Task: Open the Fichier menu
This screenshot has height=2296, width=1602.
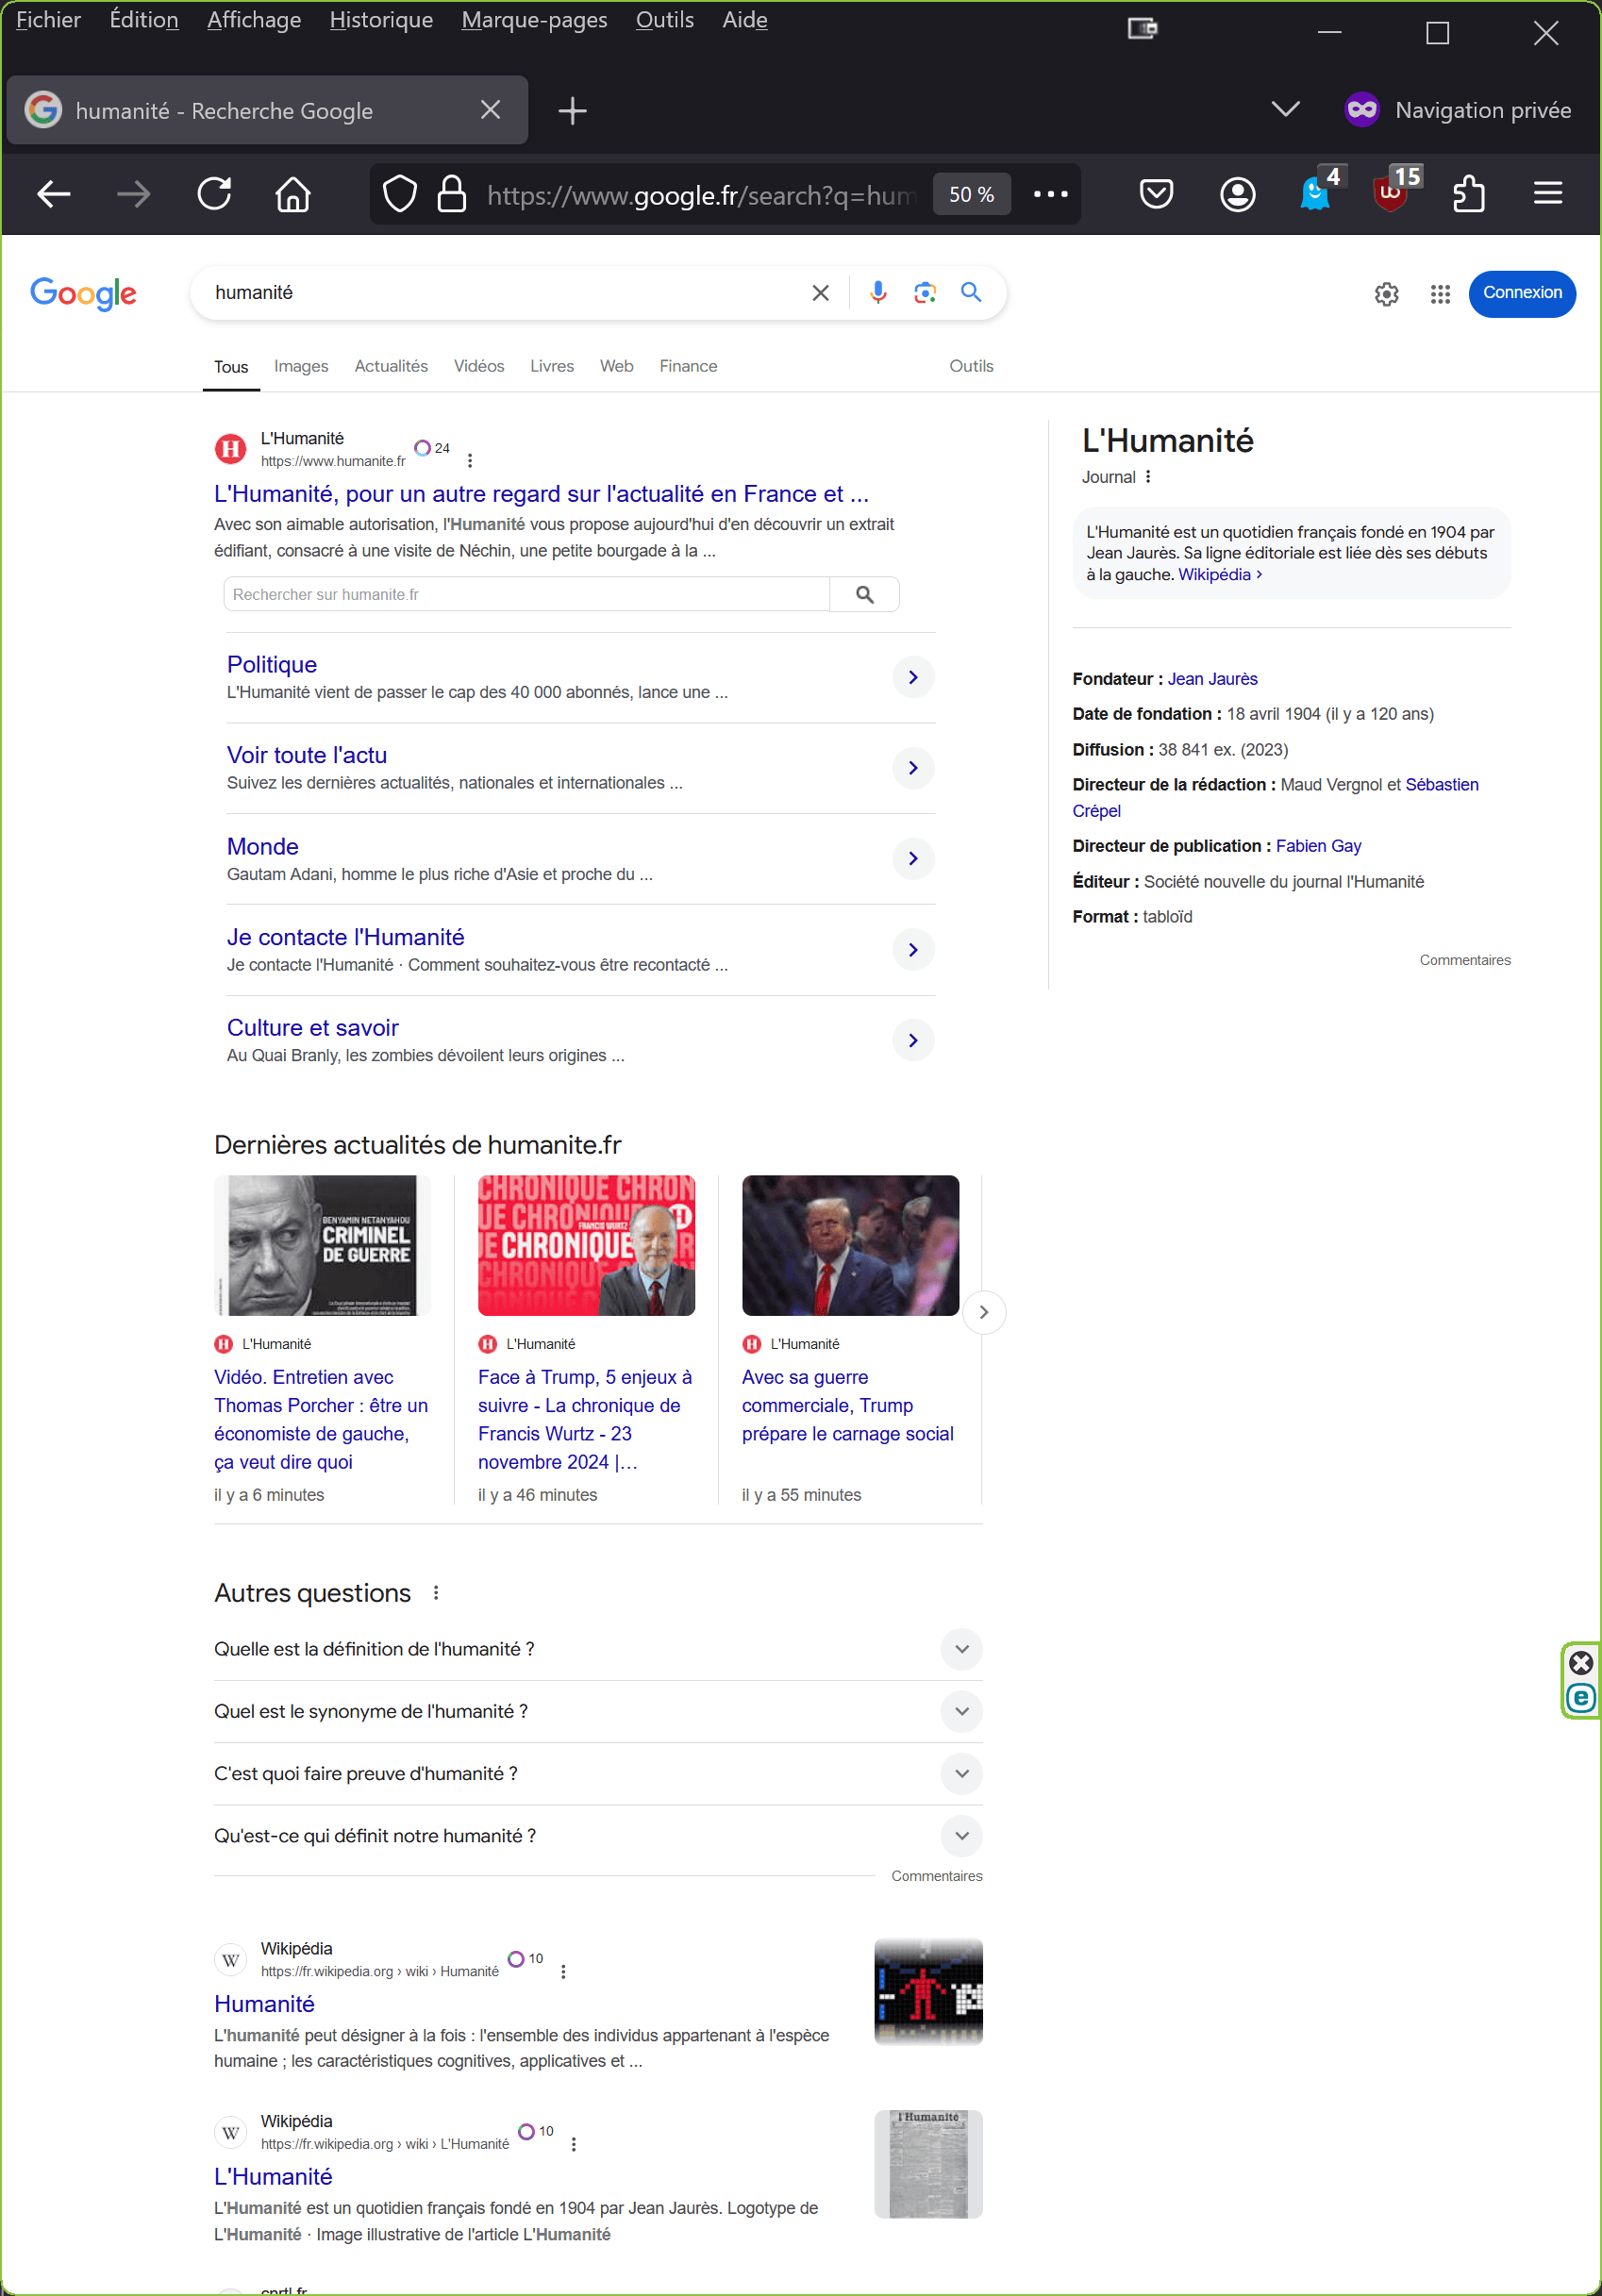Action: point(48,20)
